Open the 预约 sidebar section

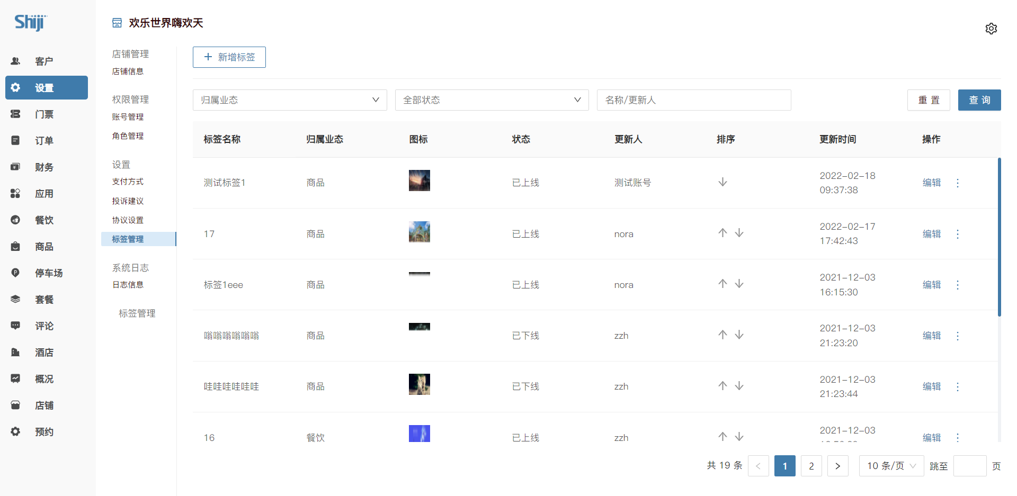[47, 432]
